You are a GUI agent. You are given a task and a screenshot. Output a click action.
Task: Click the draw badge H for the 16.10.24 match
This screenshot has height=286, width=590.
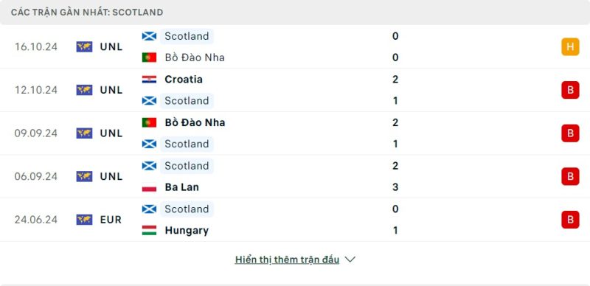pyautogui.click(x=570, y=47)
